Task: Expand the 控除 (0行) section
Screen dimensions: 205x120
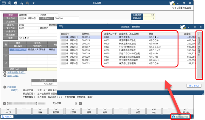Action: (5, 76)
